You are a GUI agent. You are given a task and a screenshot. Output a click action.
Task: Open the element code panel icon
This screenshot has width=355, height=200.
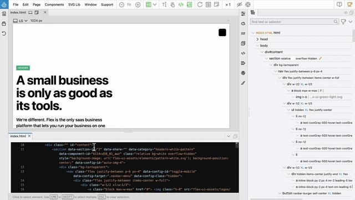coord(243,53)
